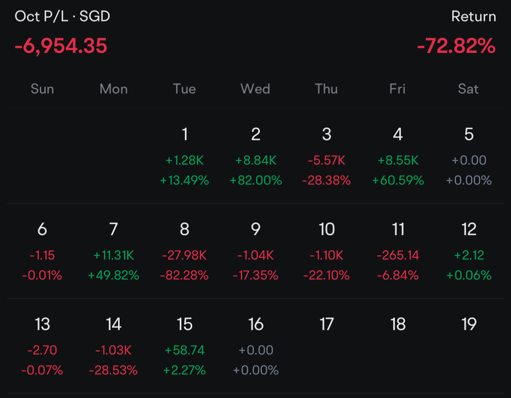Select day 17 date number
Image resolution: width=511 pixels, height=398 pixels.
pyautogui.click(x=327, y=324)
